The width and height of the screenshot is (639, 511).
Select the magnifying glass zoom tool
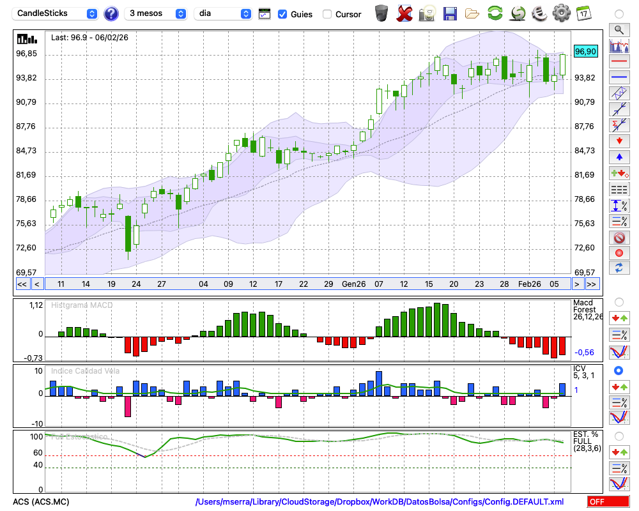click(619, 30)
